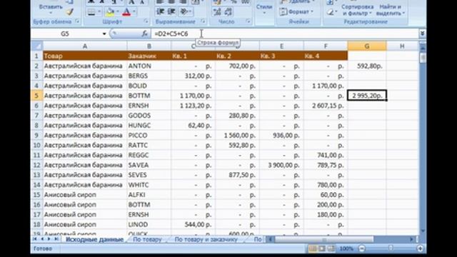This screenshot has height=257, width=457.
Task: Click the zoom slider handle
Action: [x=391, y=248]
